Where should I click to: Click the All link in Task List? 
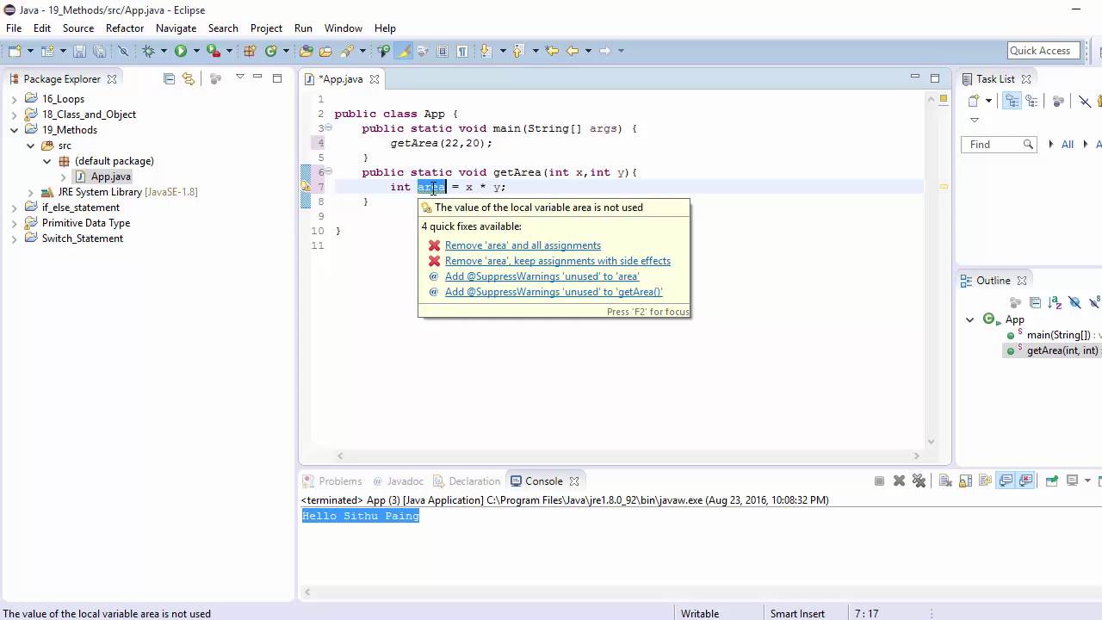click(x=1068, y=145)
